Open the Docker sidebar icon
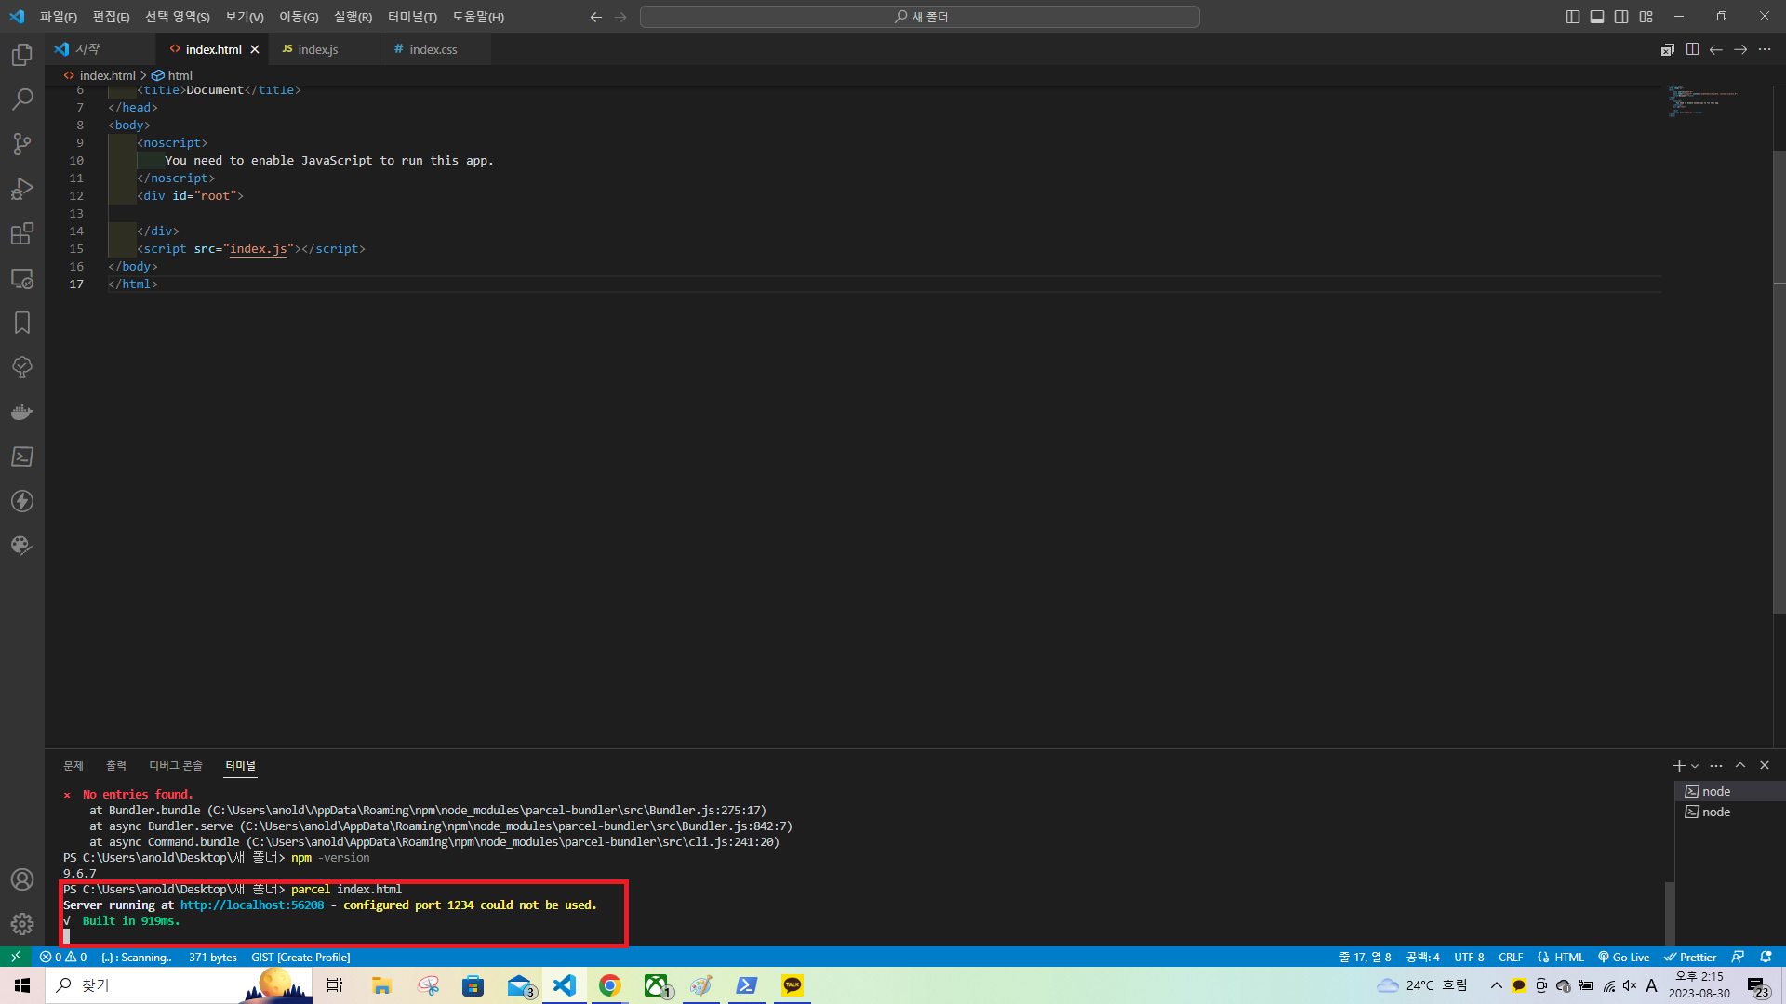This screenshot has height=1004, width=1786. [22, 412]
